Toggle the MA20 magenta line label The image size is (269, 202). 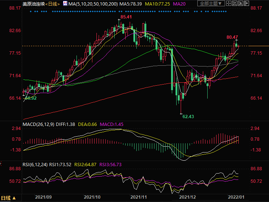pos(180,4)
